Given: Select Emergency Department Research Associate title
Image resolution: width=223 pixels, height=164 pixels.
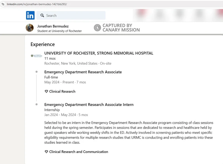Looking at the screenshot, I should click(83, 72).
